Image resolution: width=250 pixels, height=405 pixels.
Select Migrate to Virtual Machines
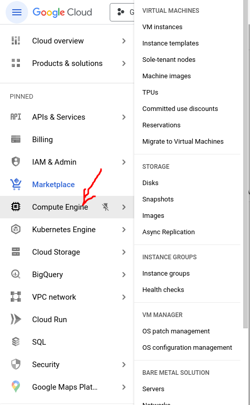[183, 141]
